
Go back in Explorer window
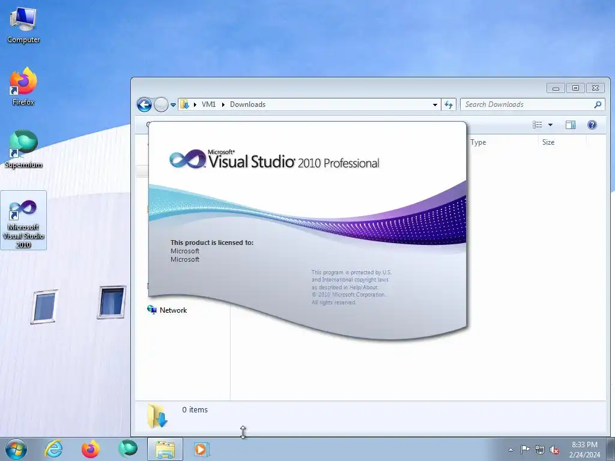(x=144, y=104)
